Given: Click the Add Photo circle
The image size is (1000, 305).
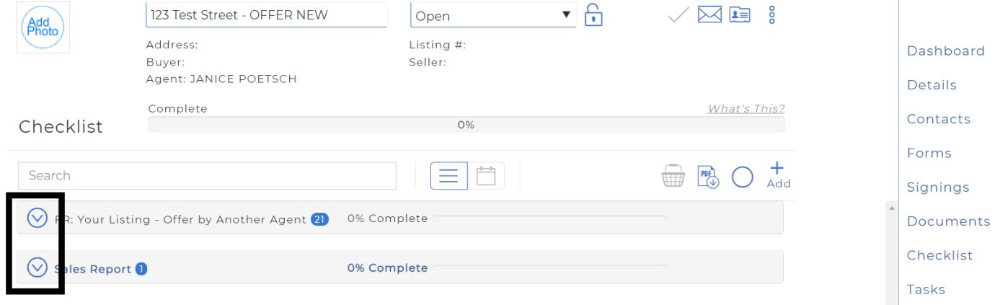Looking at the screenshot, I should point(43,27).
